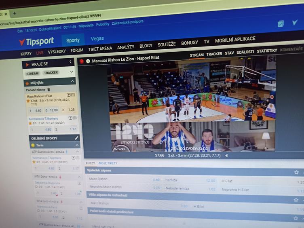
Task: Open the LIVE menu item
Action: coord(40,53)
